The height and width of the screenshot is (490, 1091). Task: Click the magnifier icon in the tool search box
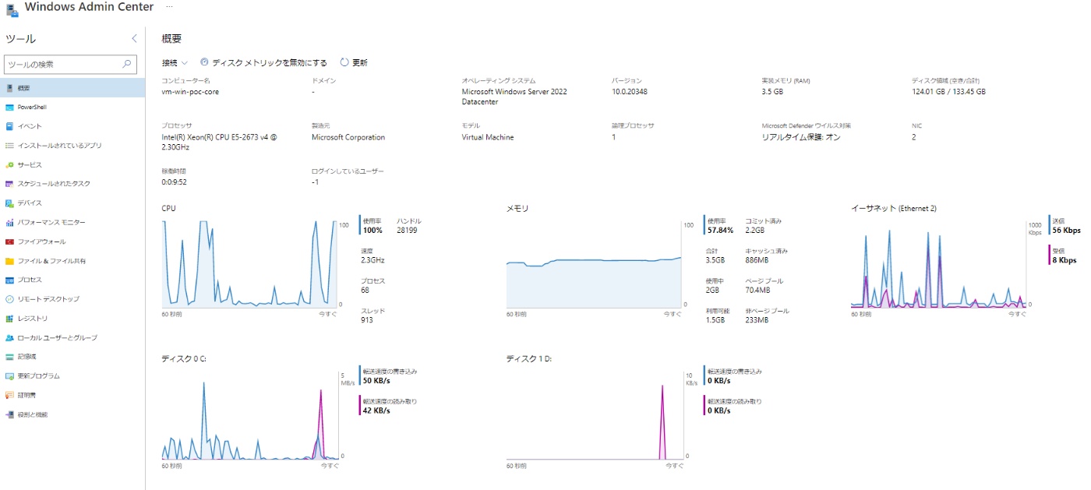tap(127, 65)
